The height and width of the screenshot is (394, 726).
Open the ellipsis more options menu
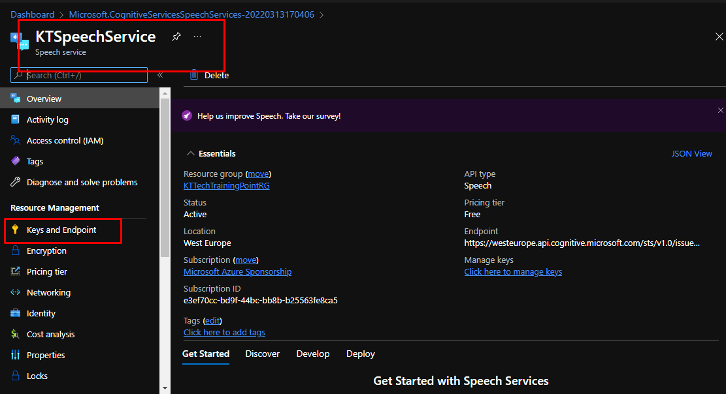coord(197,37)
